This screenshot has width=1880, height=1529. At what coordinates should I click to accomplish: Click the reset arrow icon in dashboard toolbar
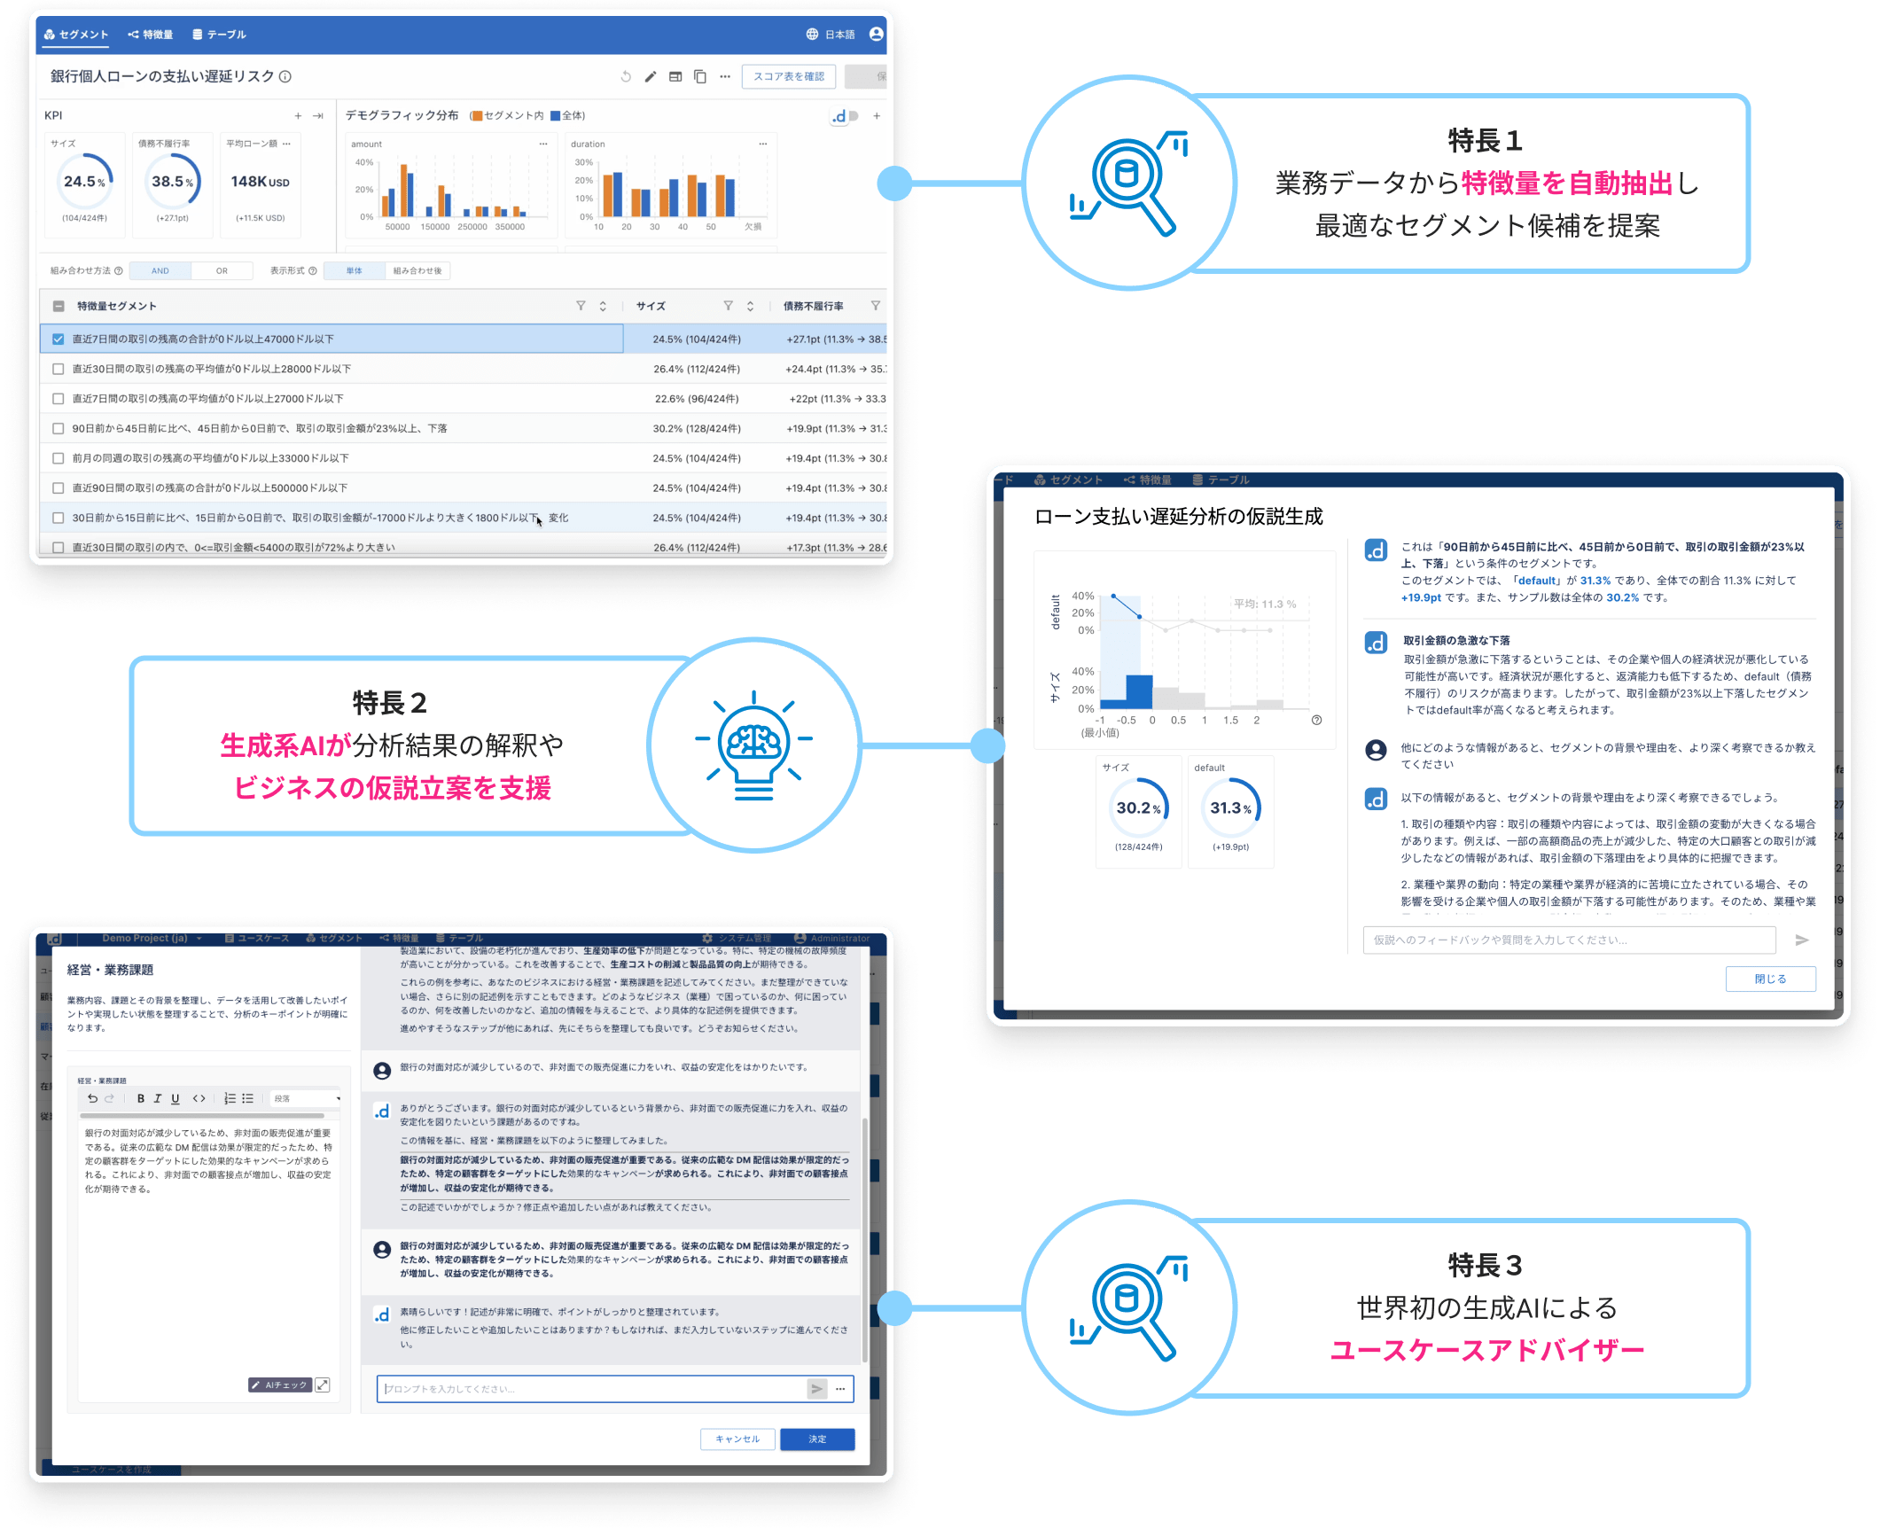(x=626, y=76)
